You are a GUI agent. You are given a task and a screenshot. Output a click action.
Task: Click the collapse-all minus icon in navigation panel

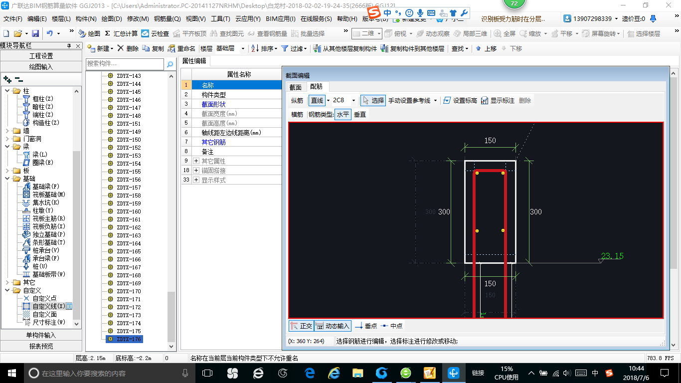[x=19, y=79]
